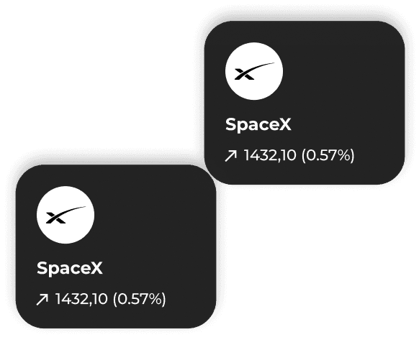Click the upward trend arrow in upper-right card
Screen dimensions: 419x337
[x=230, y=155]
